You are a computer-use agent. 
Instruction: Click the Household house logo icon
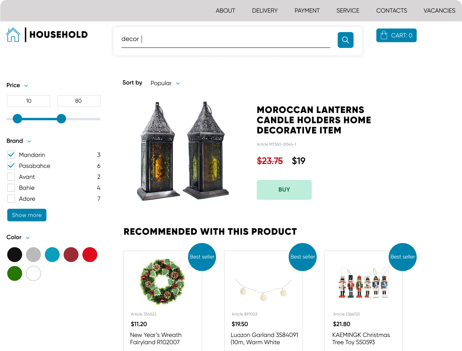pos(13,35)
